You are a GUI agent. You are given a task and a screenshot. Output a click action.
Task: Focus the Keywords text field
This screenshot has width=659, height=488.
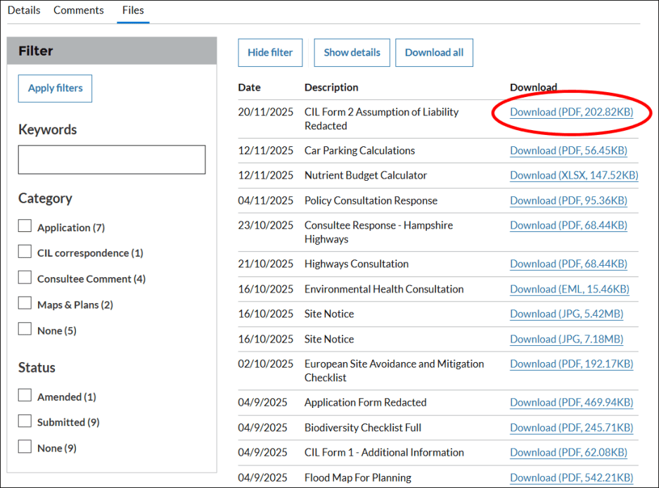(112, 160)
